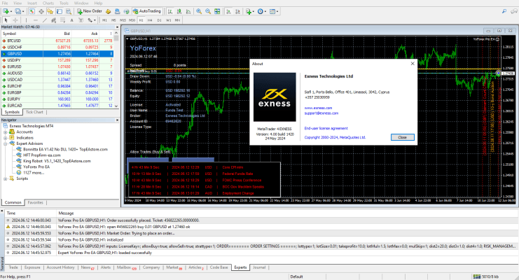Select the Fibonacci retracement tool
Image resolution: width=519 pixels, height=280 pixels.
click(x=62, y=20)
